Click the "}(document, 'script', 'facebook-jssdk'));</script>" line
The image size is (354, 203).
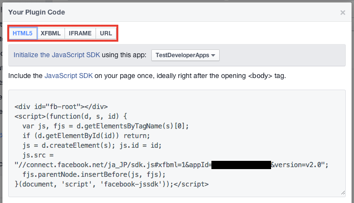coord(112,184)
